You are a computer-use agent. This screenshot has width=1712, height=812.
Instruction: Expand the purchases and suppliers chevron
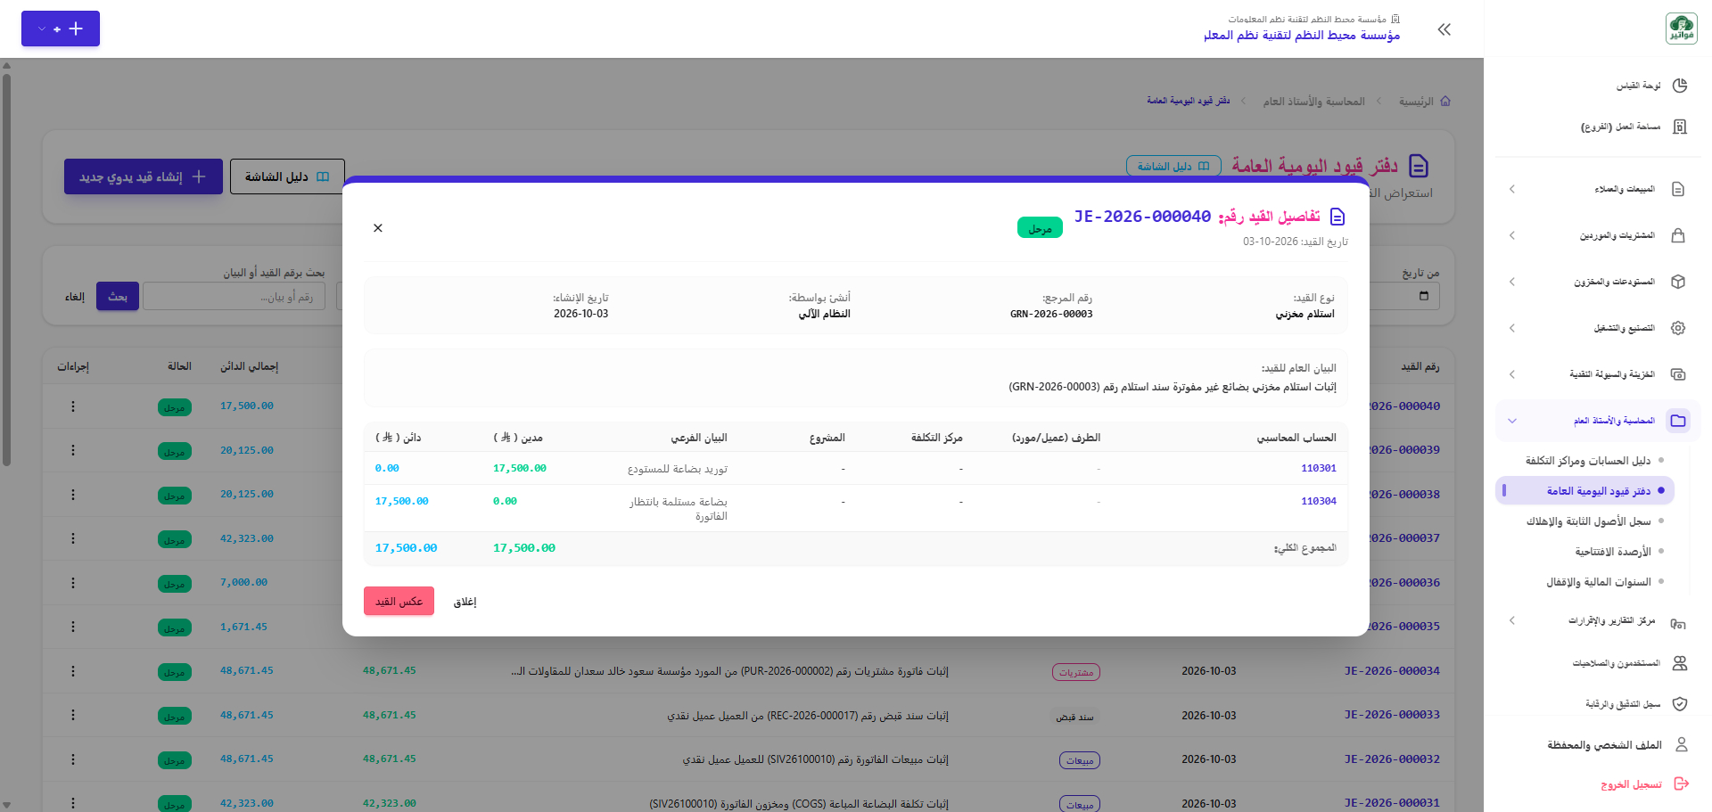1512,235
